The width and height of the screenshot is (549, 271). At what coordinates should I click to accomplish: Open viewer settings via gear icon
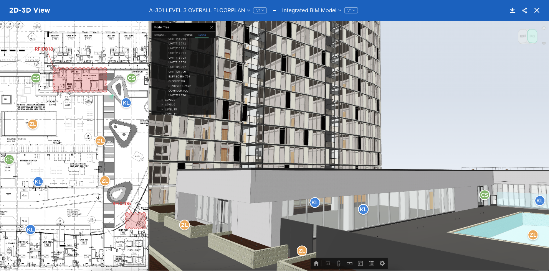tap(382, 263)
